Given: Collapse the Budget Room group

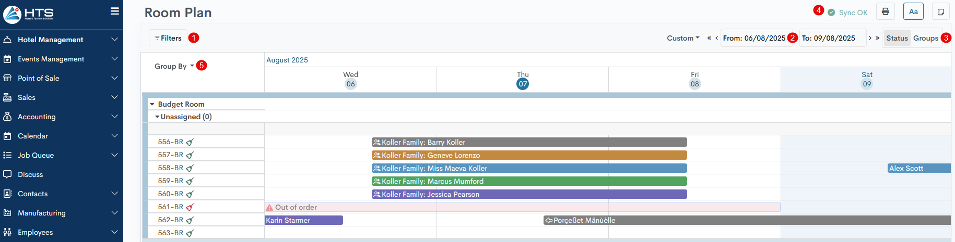Looking at the screenshot, I should [x=152, y=104].
